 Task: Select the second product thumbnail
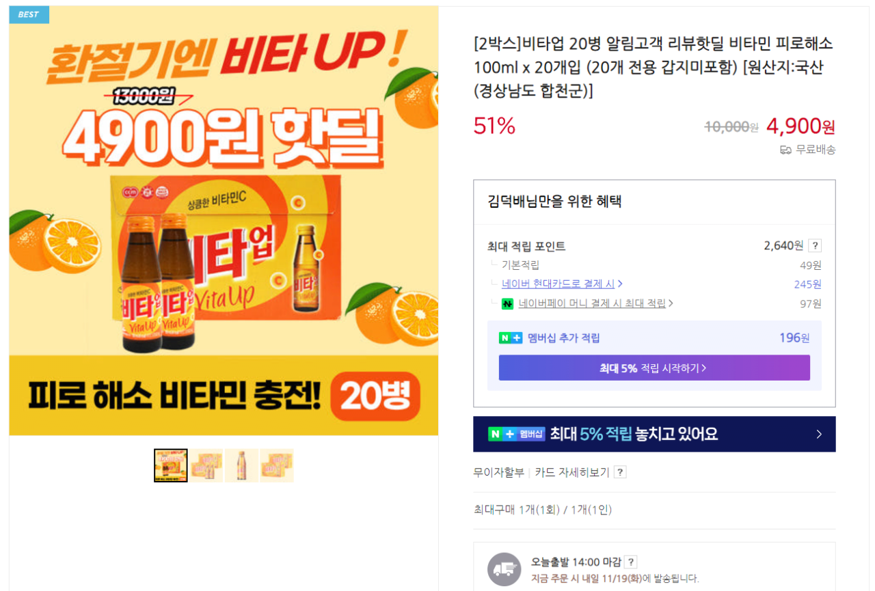coord(206,465)
